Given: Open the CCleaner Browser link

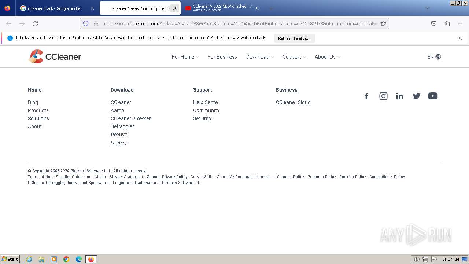Looking at the screenshot, I should (x=131, y=118).
